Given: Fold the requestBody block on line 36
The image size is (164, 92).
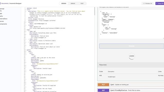Looking at the screenshot, I should click(26, 62).
